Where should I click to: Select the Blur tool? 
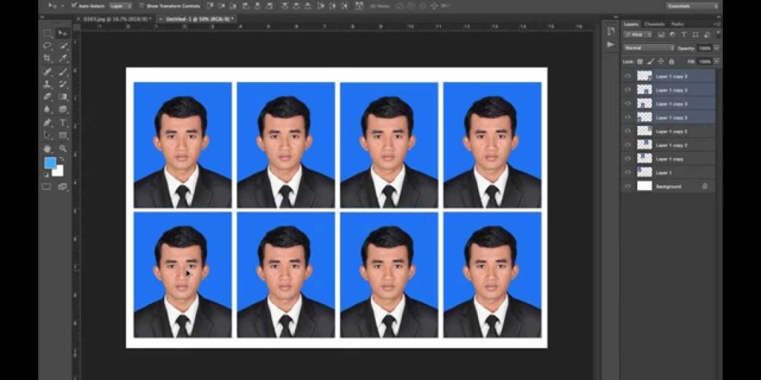click(x=47, y=109)
